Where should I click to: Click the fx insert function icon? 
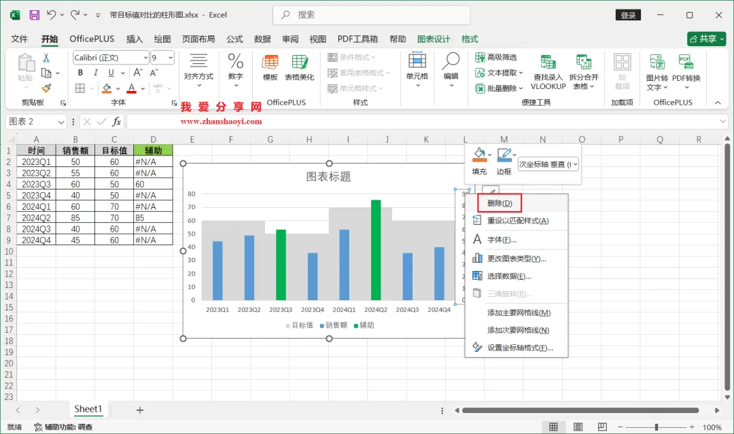(x=117, y=122)
